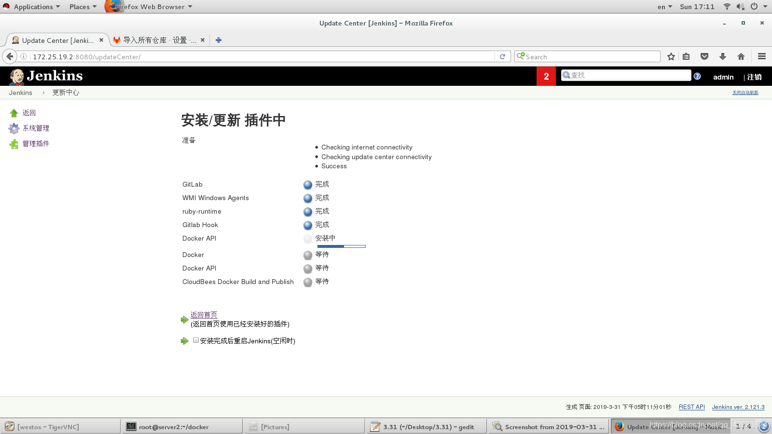
Task: Go to Firefox home page icon
Action: (741, 56)
